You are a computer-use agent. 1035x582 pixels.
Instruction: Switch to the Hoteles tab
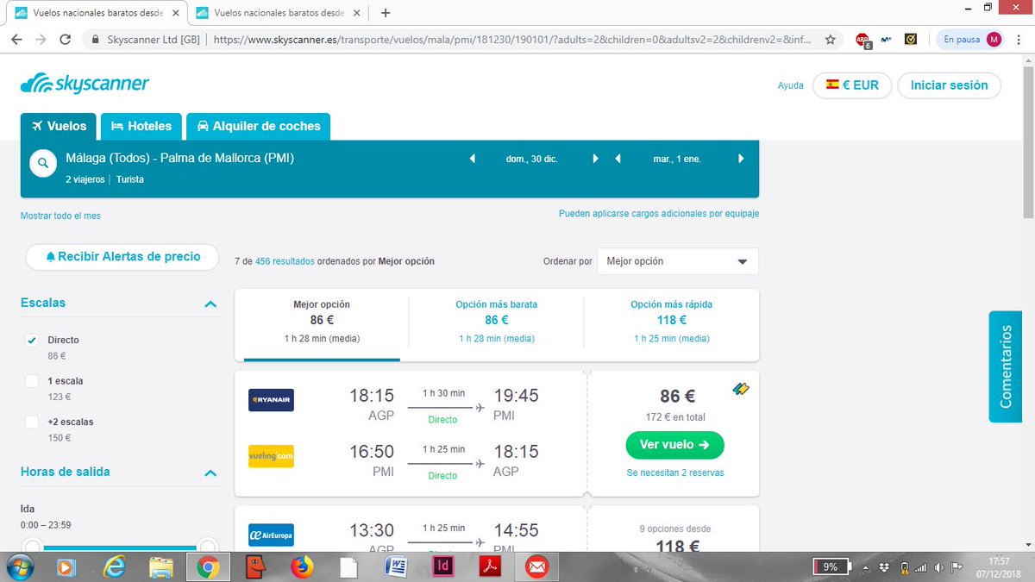(x=141, y=126)
